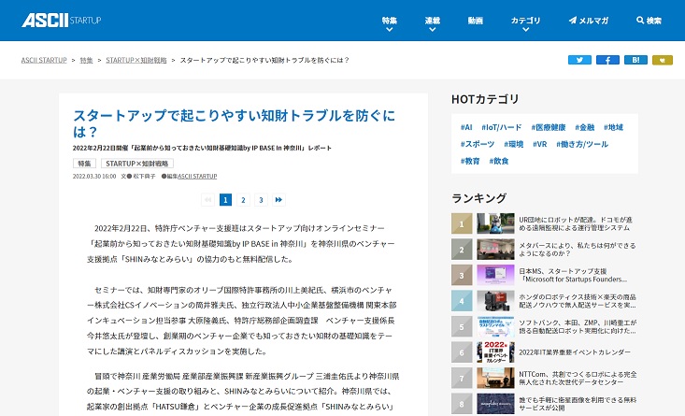The image size is (685, 416).
Task: Click the 特集 tag under article title
Action: [x=84, y=164]
